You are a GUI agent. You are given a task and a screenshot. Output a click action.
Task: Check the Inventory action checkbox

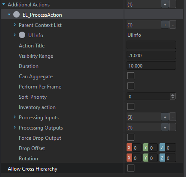(x=131, y=106)
